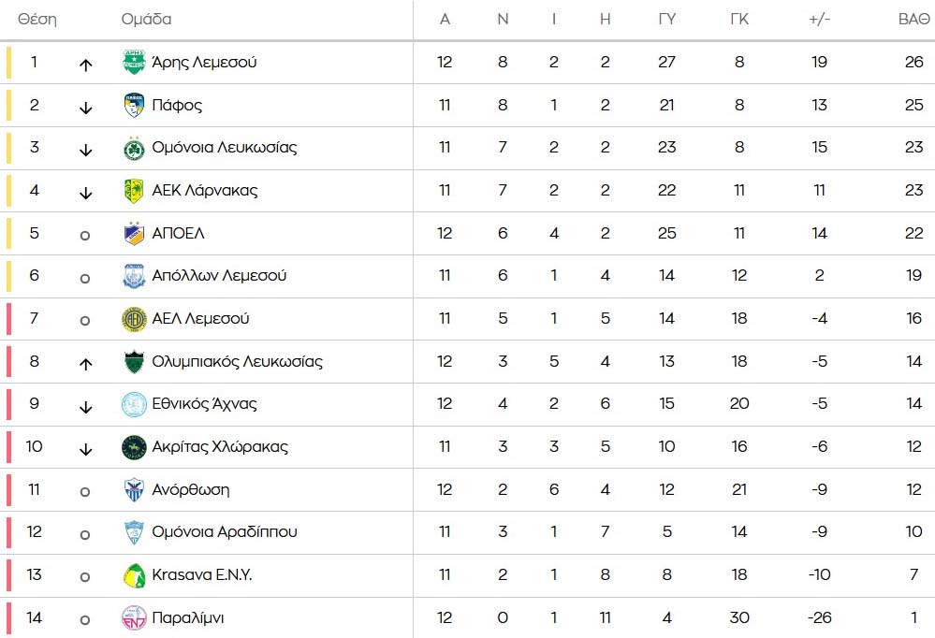Click the Παραλίμνι pink crest

point(135,617)
